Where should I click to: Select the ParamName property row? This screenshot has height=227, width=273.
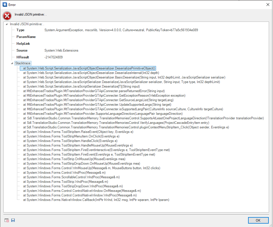tap(26, 37)
